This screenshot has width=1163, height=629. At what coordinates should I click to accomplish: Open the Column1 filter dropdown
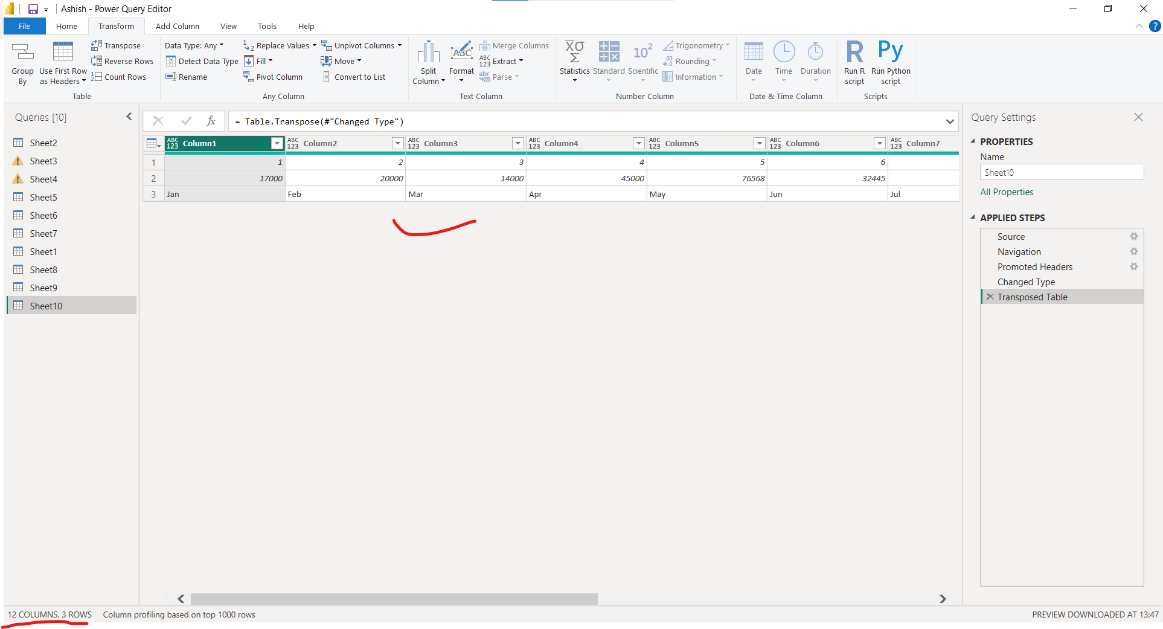click(x=277, y=143)
